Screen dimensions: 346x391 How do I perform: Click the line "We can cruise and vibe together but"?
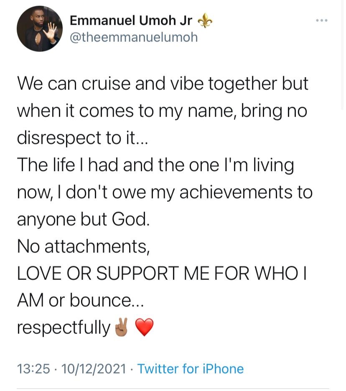(163, 84)
